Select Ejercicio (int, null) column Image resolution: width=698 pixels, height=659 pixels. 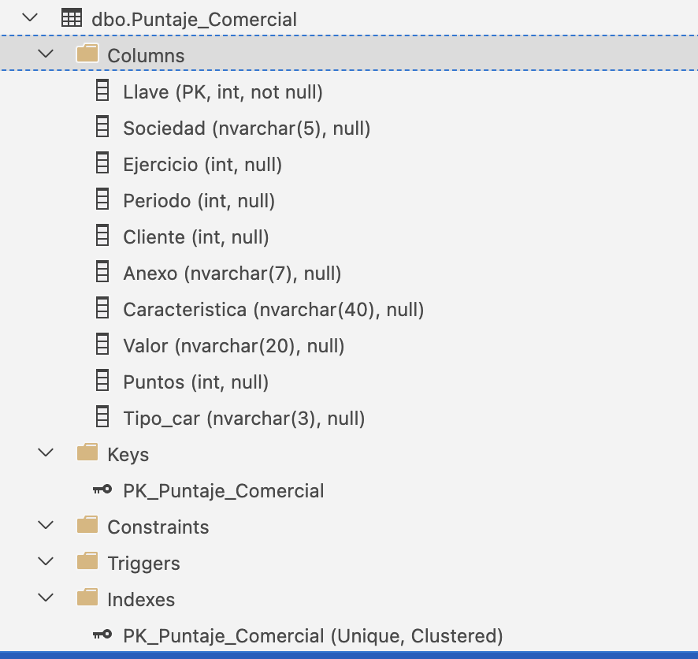[x=202, y=165]
